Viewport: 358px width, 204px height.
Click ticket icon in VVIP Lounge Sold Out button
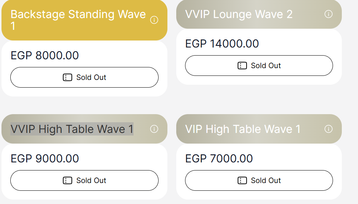click(x=242, y=66)
